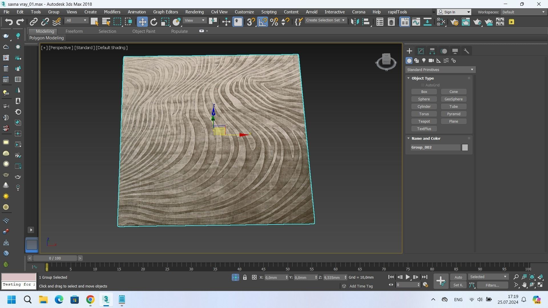Click the GeoSphere button
Screen dimensions: 548x308
point(454,99)
